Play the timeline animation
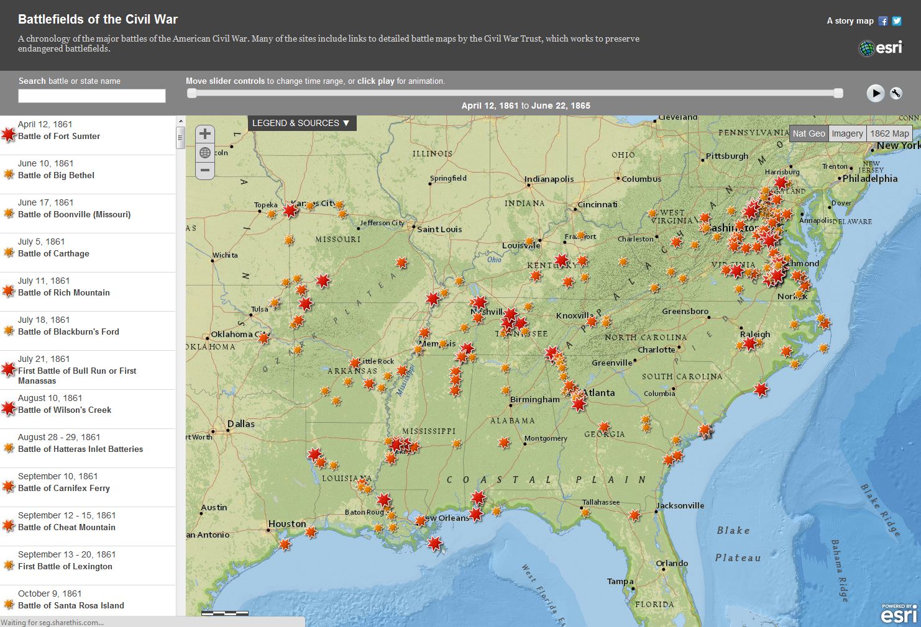921x627 pixels. tap(875, 93)
